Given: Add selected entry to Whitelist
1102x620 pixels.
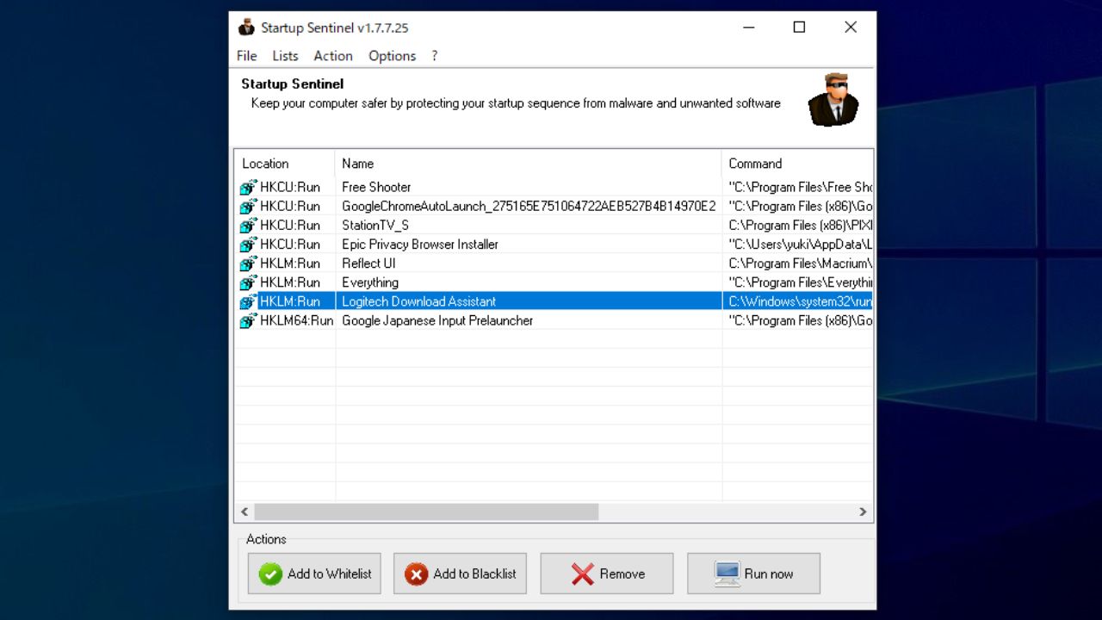Looking at the screenshot, I should coord(314,573).
